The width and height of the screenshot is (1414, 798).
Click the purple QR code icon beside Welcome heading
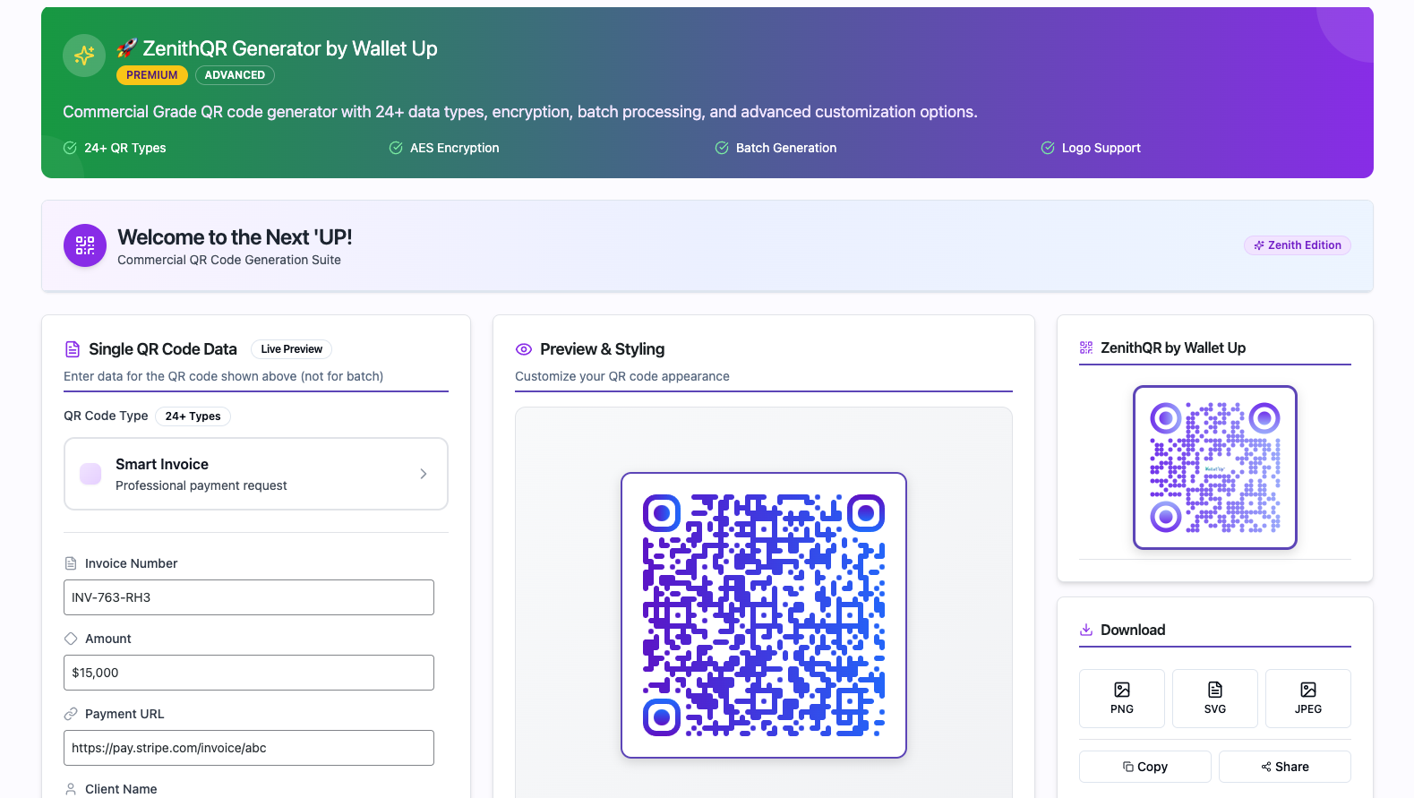[x=85, y=245]
